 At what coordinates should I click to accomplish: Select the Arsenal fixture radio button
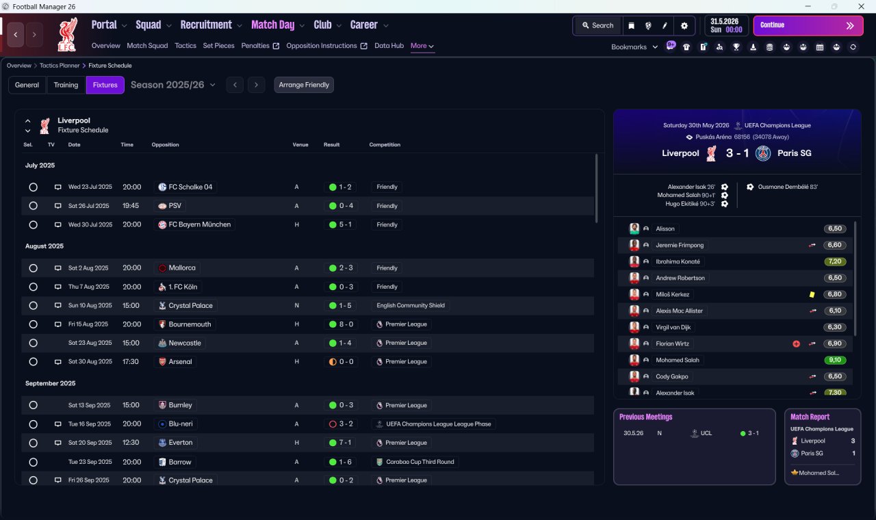coord(33,361)
